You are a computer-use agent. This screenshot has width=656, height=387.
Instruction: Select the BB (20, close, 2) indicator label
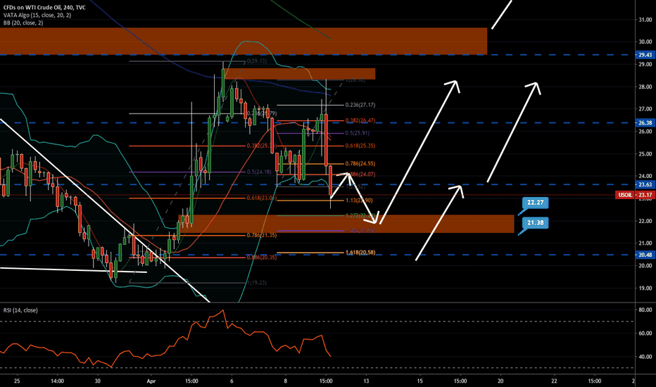click(x=23, y=23)
